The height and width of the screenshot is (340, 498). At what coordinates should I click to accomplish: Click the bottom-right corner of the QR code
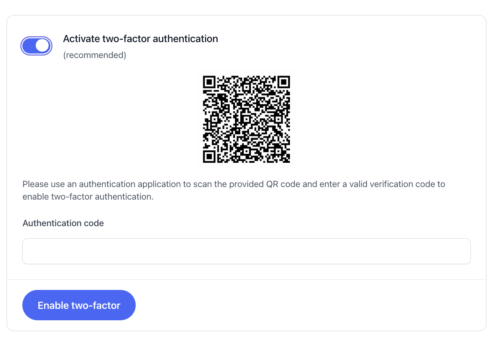288,161
